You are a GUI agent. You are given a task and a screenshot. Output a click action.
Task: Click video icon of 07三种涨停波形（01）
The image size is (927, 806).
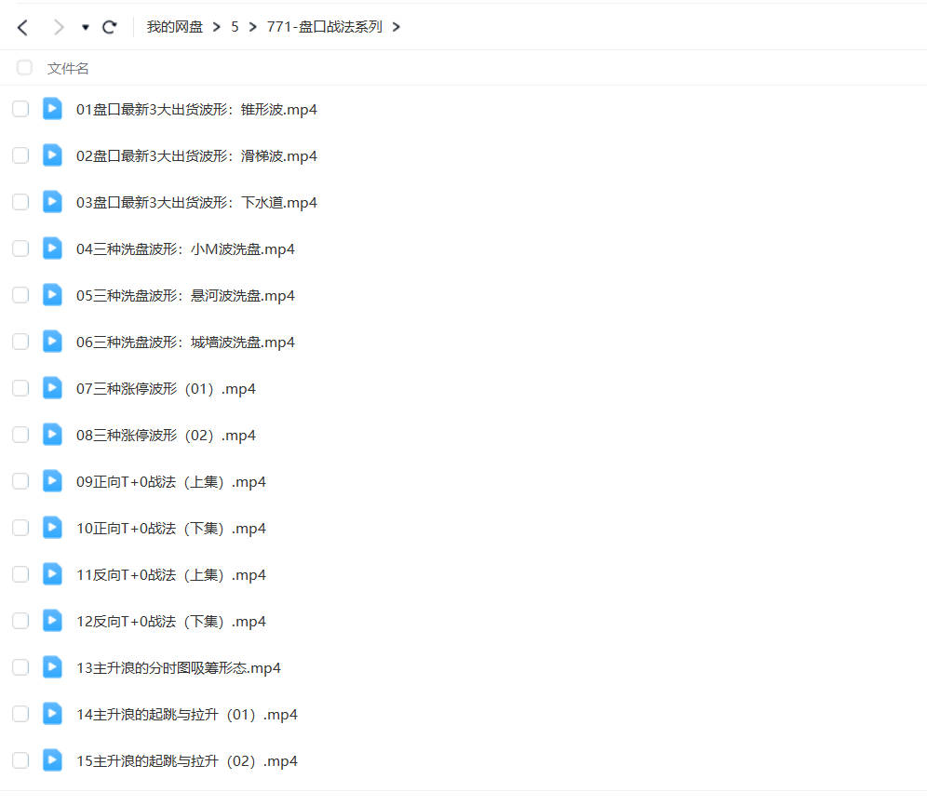pos(52,388)
